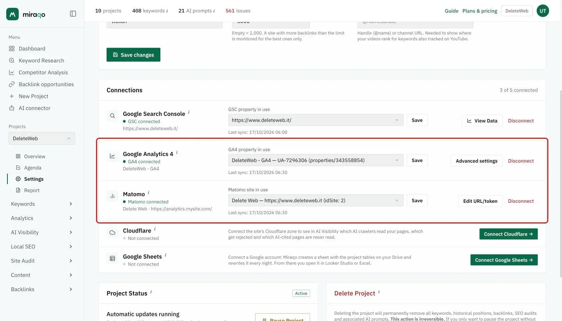Click the Google Sheets table icon

[112, 259]
